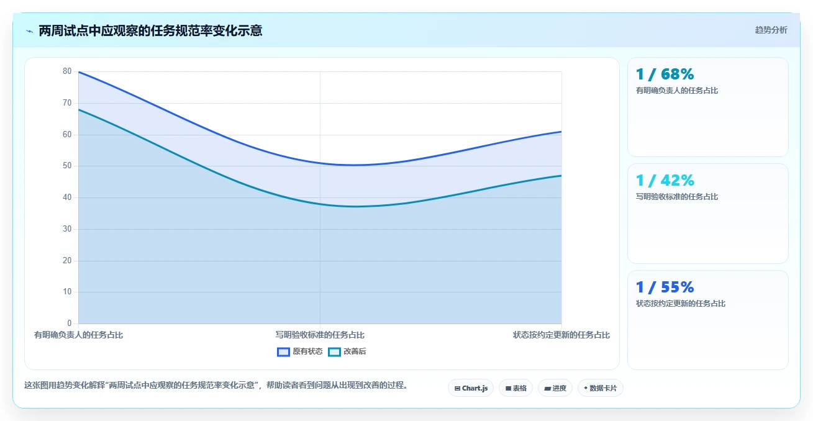The width and height of the screenshot is (813, 421).
Task: Click the card caption 有明确负责人的任务占比
Action: (x=677, y=90)
